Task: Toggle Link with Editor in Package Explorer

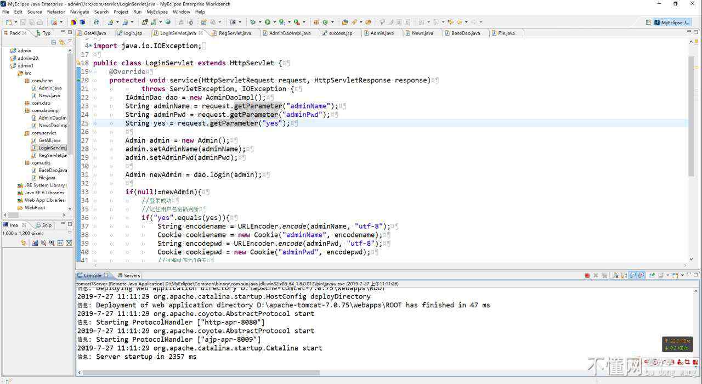Action: (x=61, y=42)
